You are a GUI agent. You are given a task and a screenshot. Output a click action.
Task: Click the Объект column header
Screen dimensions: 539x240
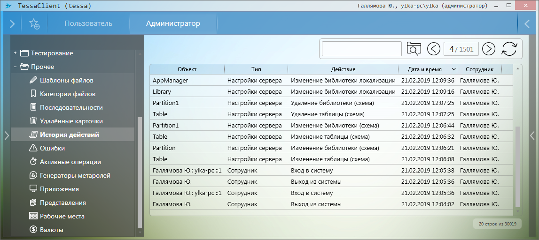click(187, 69)
